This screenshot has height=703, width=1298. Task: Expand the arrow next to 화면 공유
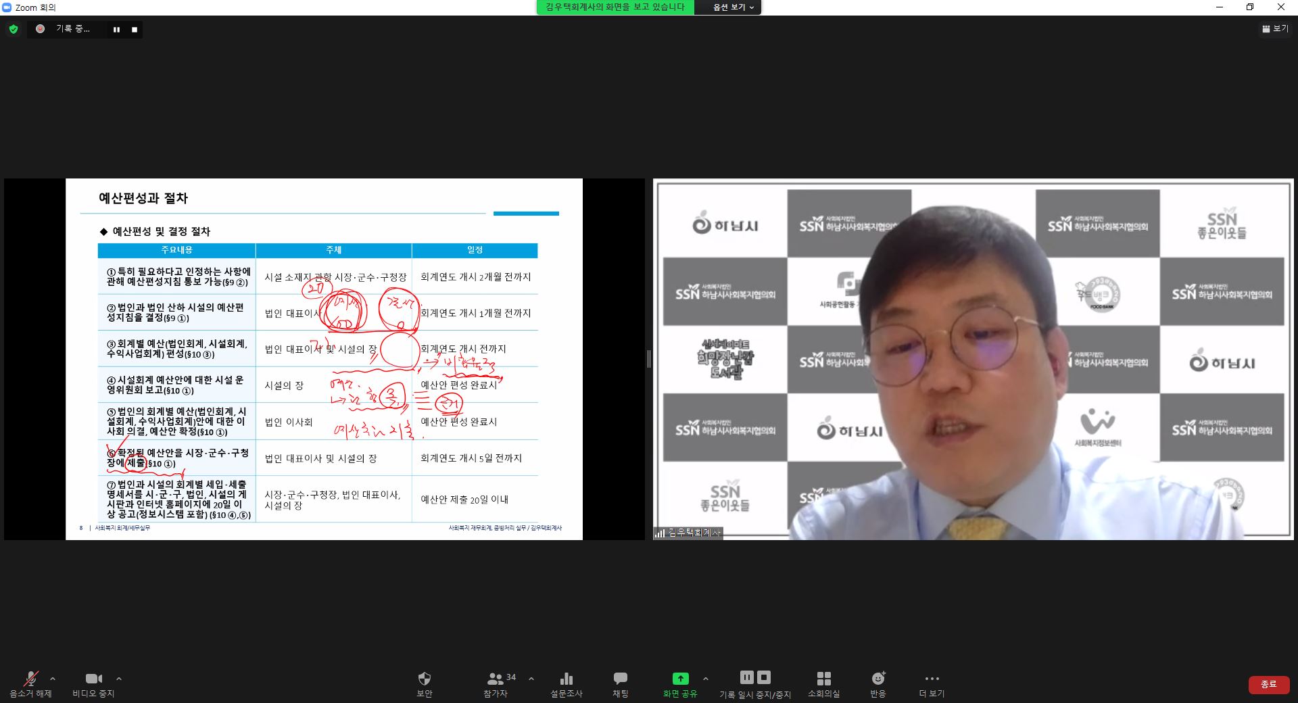tap(706, 679)
